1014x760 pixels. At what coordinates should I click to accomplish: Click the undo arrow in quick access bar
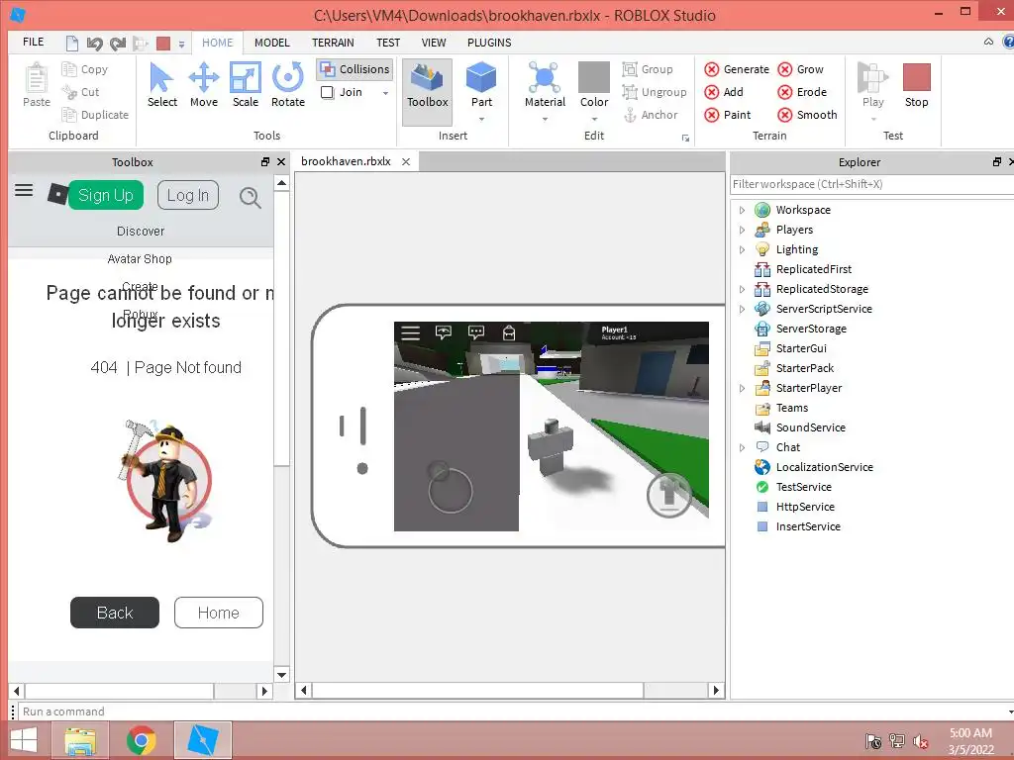94,44
